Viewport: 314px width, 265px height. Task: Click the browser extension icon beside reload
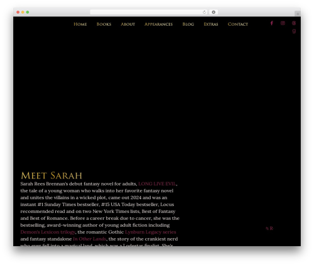(214, 12)
